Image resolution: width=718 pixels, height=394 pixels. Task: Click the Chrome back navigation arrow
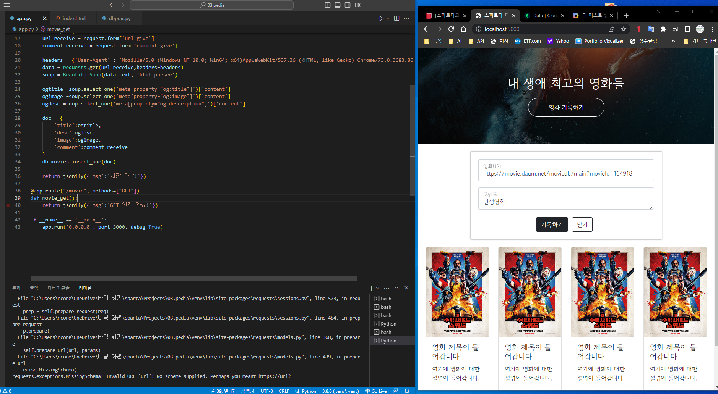(427, 29)
